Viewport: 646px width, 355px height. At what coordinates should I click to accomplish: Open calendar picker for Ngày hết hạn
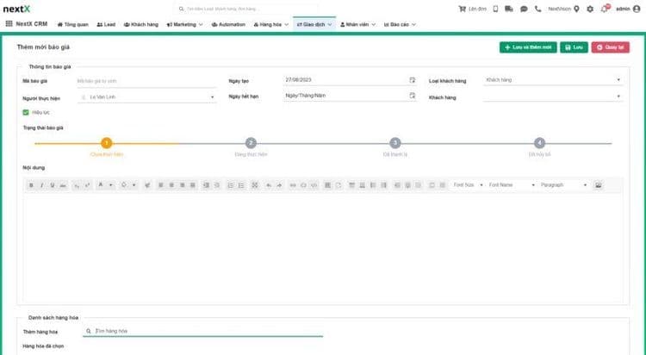pyautogui.click(x=412, y=97)
